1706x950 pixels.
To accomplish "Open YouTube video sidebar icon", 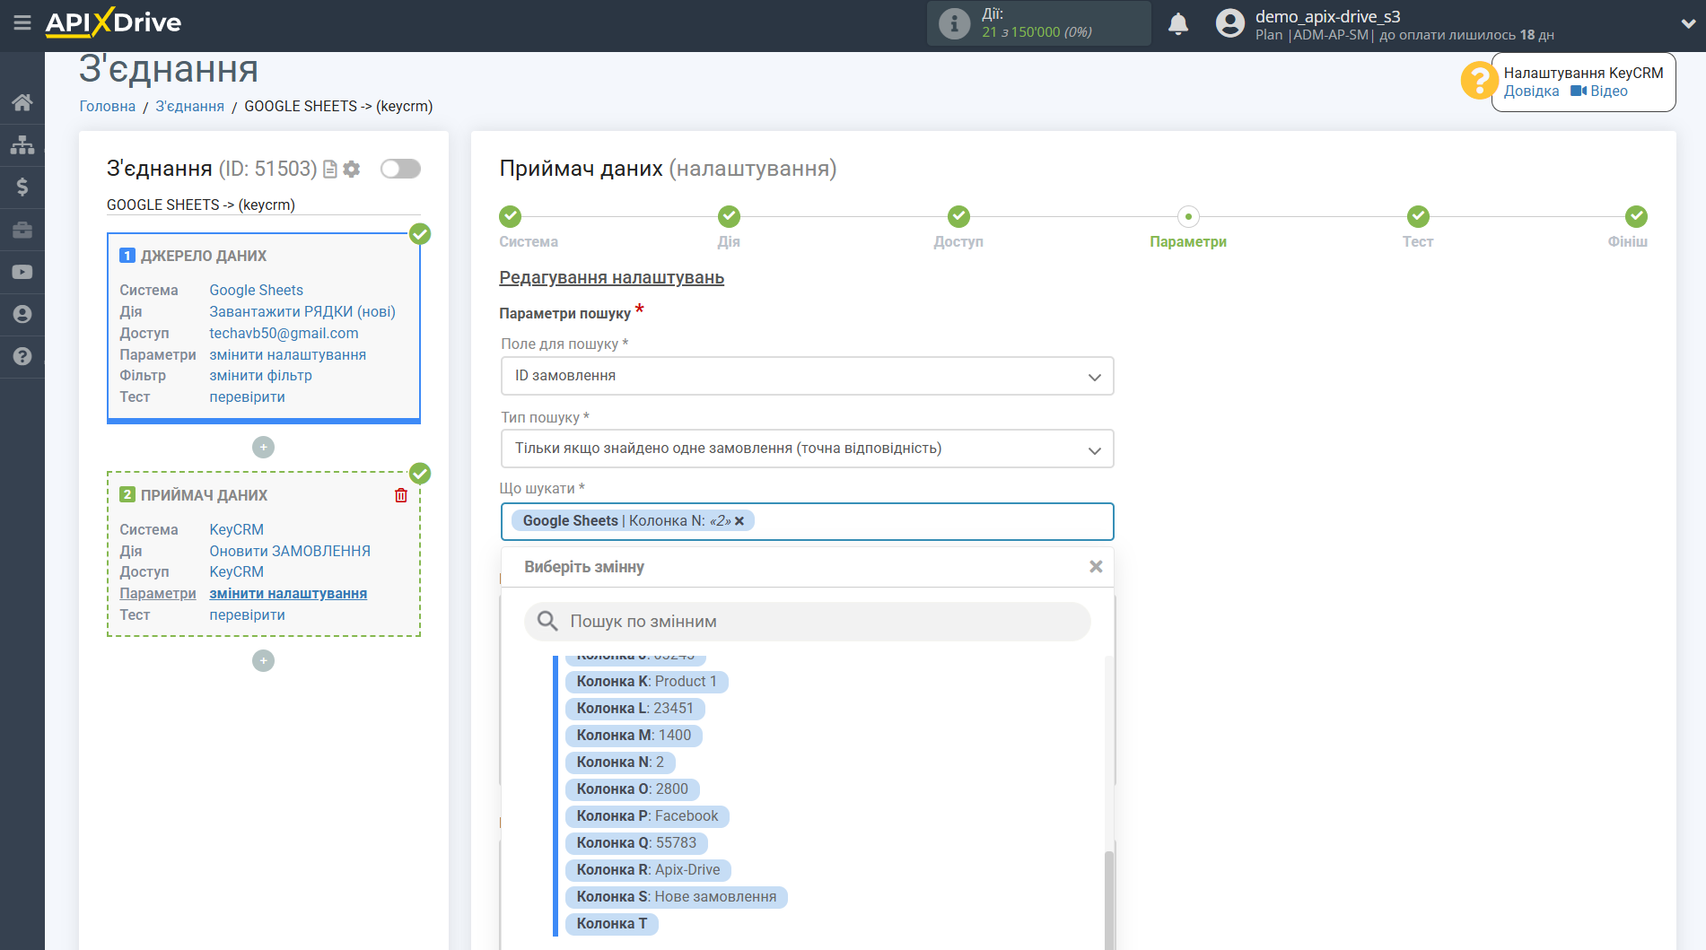I will click(22, 272).
